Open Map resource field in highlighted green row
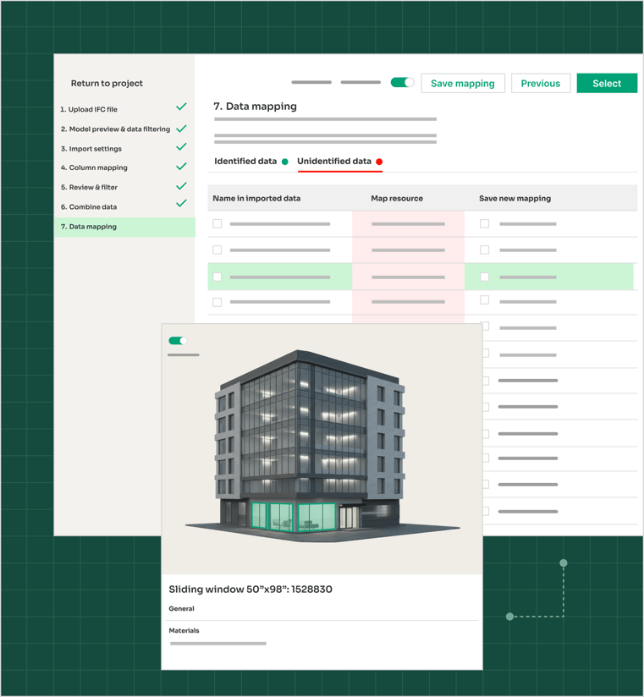Screen dimensions: 644x697 (408, 277)
